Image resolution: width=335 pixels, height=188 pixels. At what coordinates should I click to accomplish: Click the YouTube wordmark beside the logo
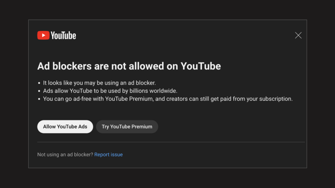pos(63,36)
